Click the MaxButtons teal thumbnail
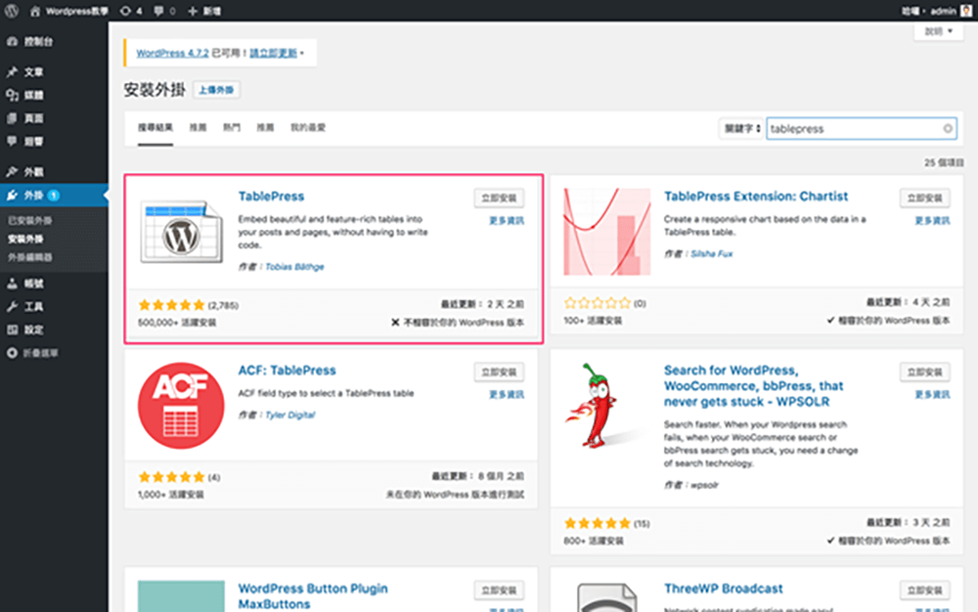The height and width of the screenshot is (612, 978). pos(181,596)
